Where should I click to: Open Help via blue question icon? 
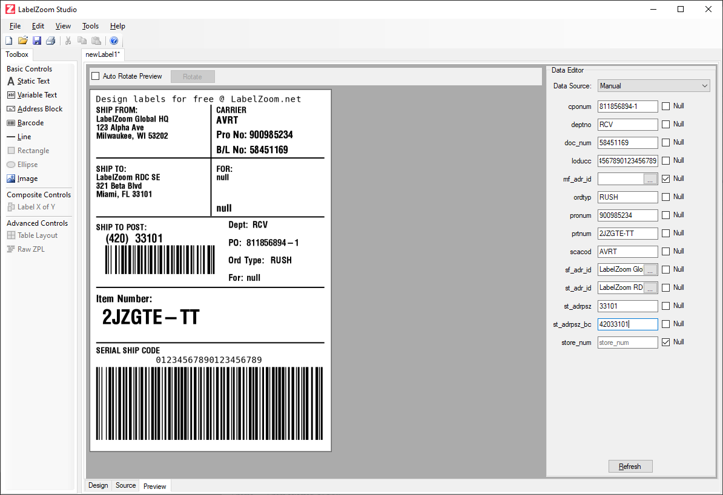tap(114, 41)
